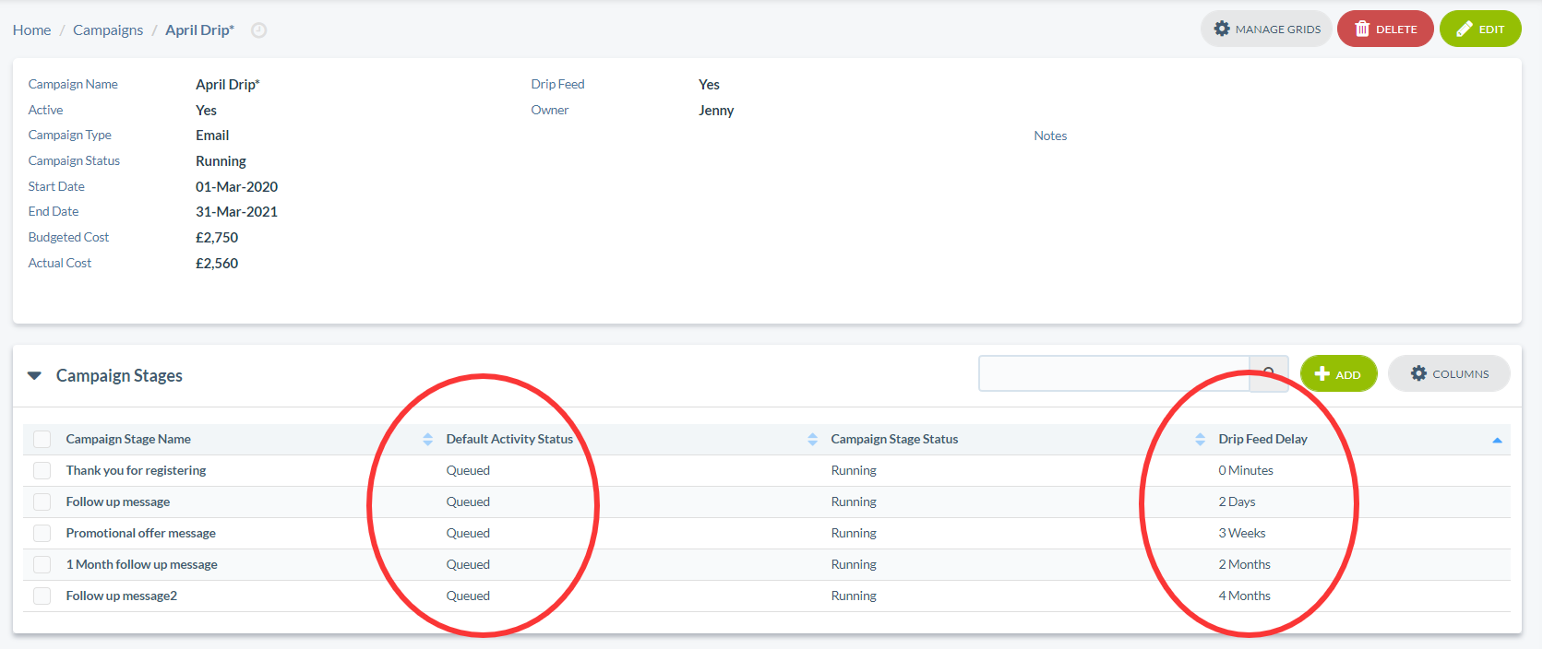Click the Budgeted Cost value £2,750
Viewport: 1543px width, 649px height.
(x=217, y=237)
